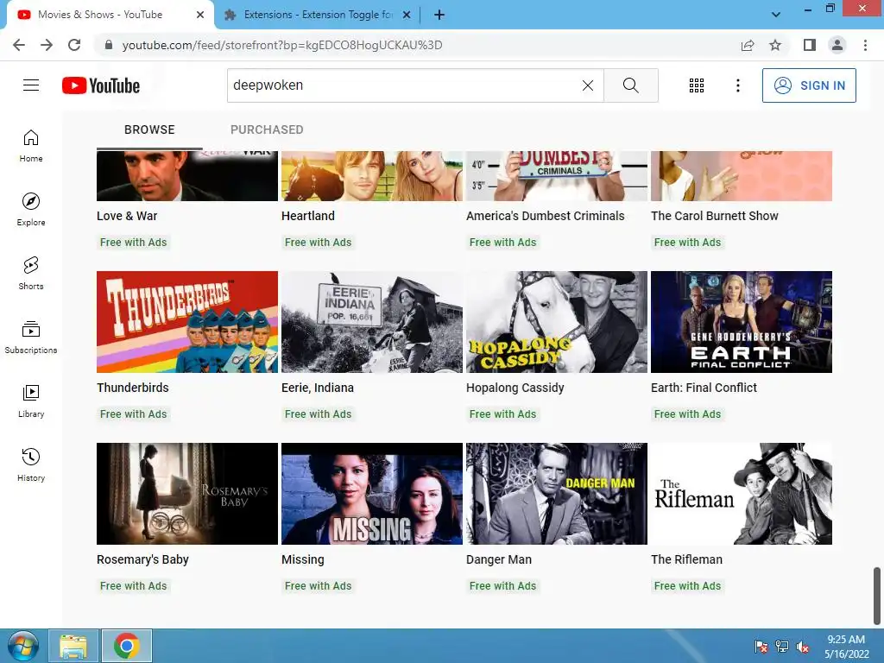Screen dimensions: 884x663
Task: Click the Love & War title
Action: pyautogui.click(x=127, y=216)
